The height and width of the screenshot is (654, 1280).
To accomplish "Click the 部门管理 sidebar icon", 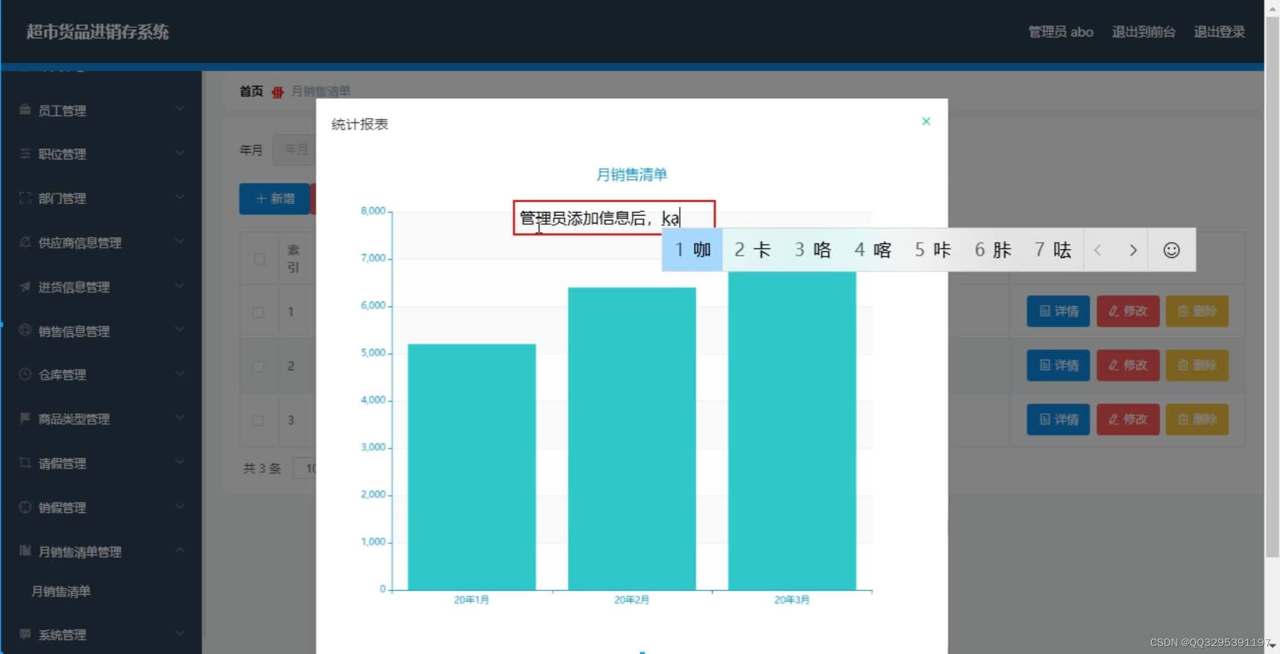I will (x=25, y=197).
